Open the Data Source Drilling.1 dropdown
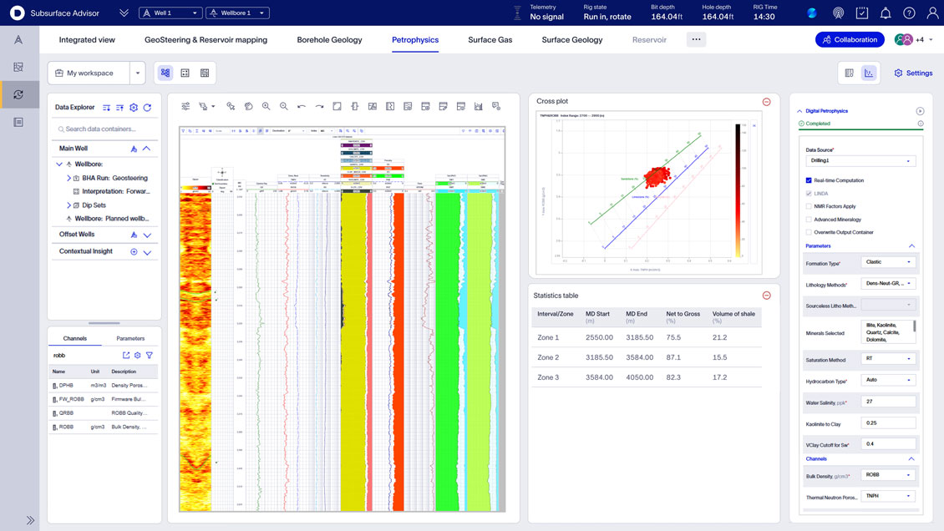 (860, 160)
